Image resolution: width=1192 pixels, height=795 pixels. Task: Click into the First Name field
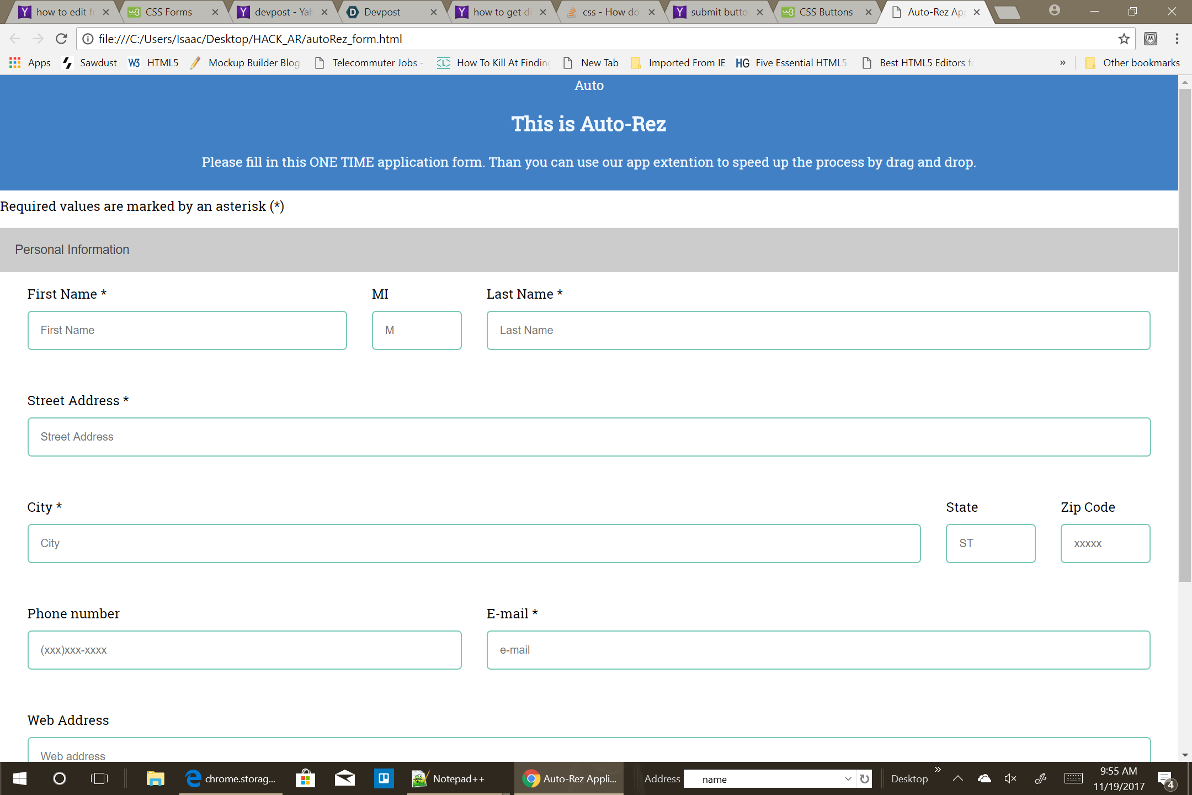pyautogui.click(x=187, y=330)
